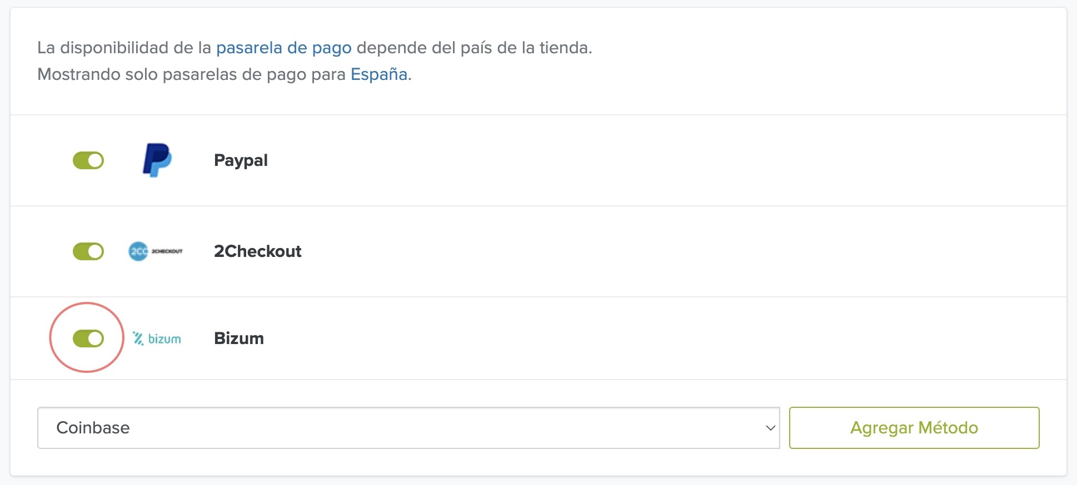Click the 'Mostrando solo pasarelas' sentence
The image size is (1077, 485).
[x=192, y=74]
